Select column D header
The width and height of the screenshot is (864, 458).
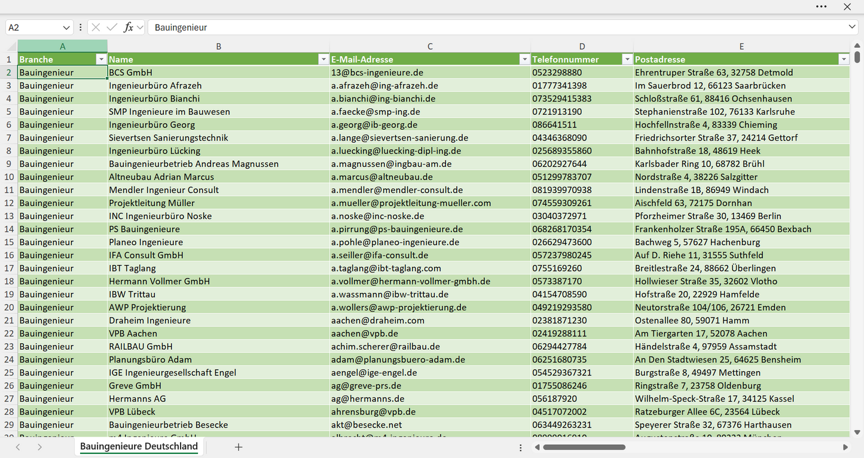pyautogui.click(x=582, y=46)
